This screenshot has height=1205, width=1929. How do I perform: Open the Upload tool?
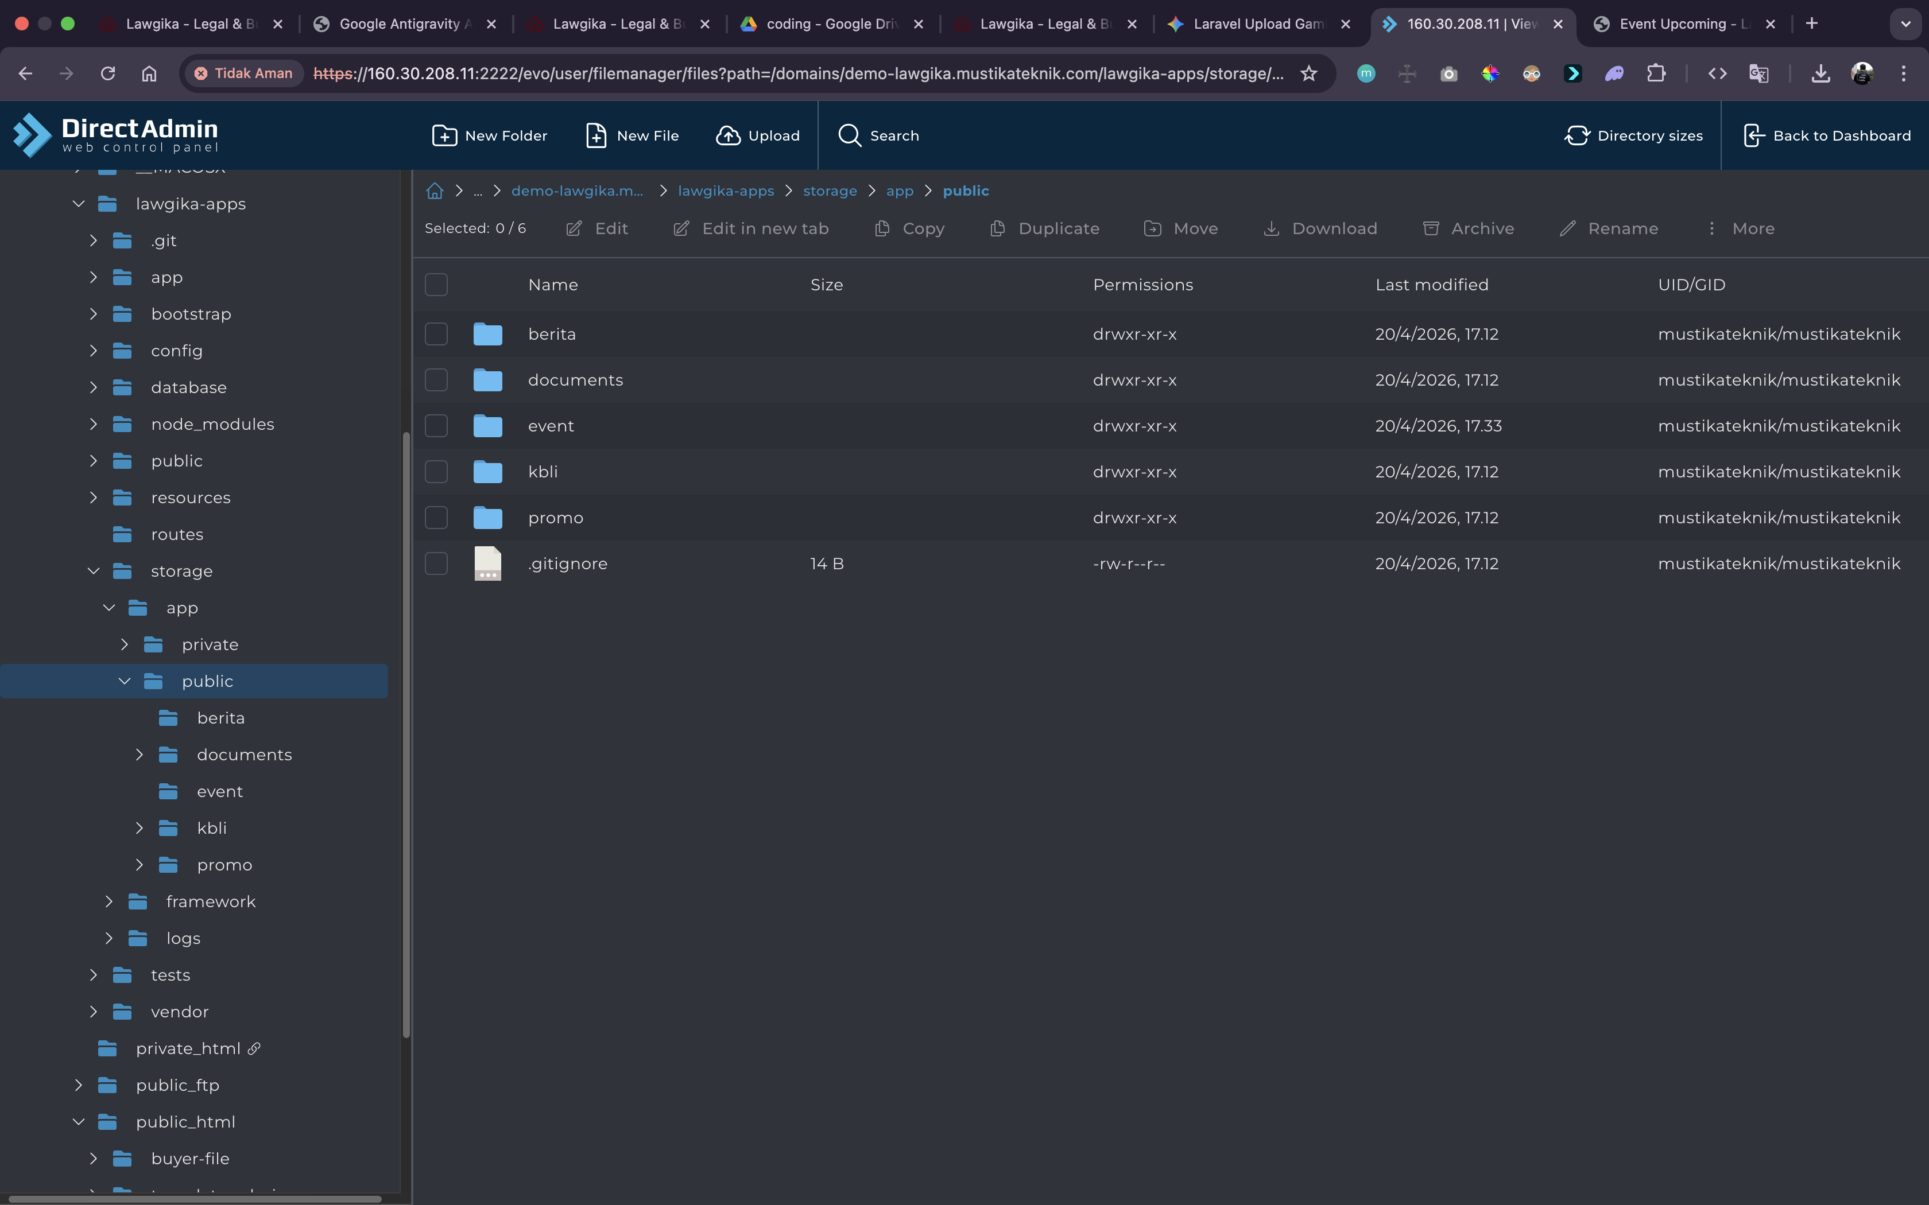coord(757,135)
